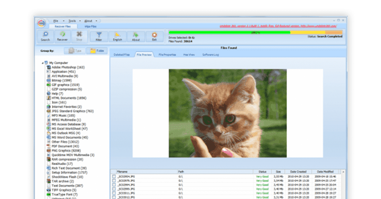This screenshot has height=199, width=381.
Task: Tick the checkbox for _SC02954.JPG
Action: (x=114, y=176)
